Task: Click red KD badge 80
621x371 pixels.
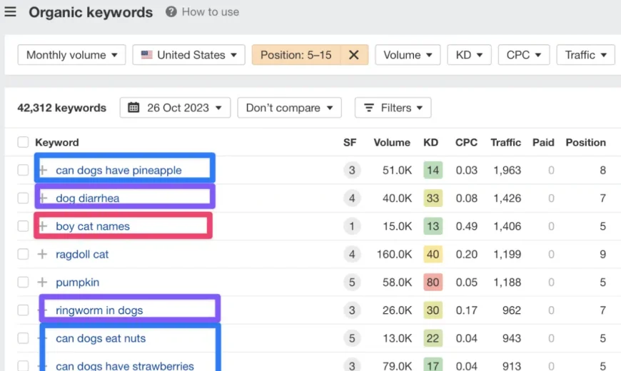Action: pos(433,283)
